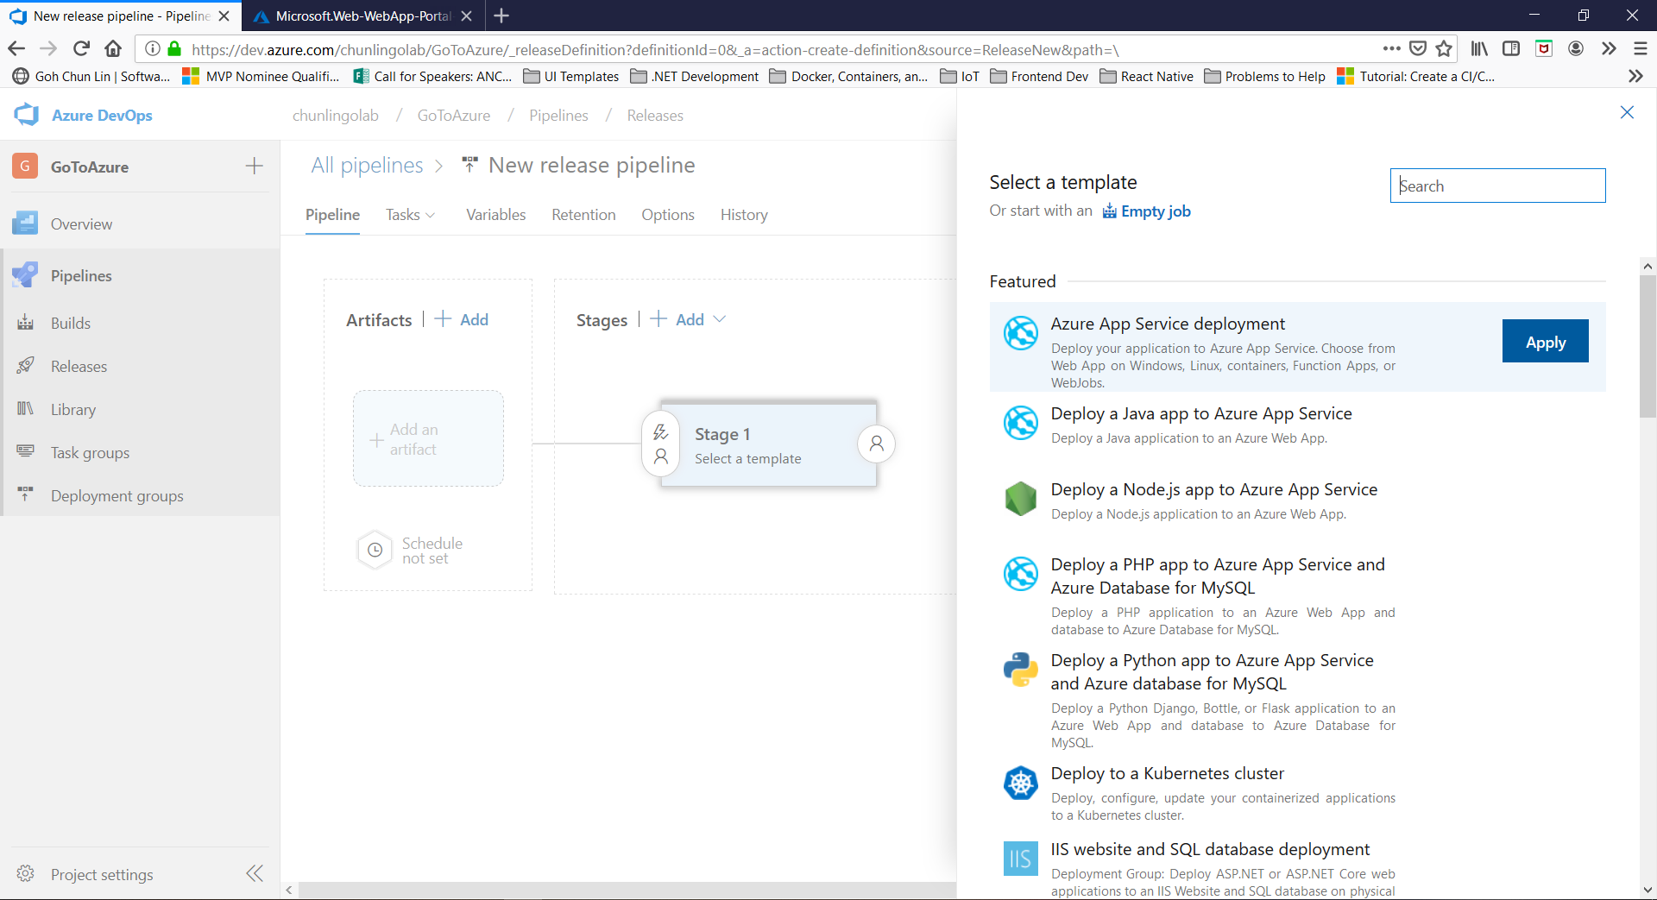1657x900 pixels.
Task: Click the GoToAzure project avatar icon
Action: tap(25, 166)
